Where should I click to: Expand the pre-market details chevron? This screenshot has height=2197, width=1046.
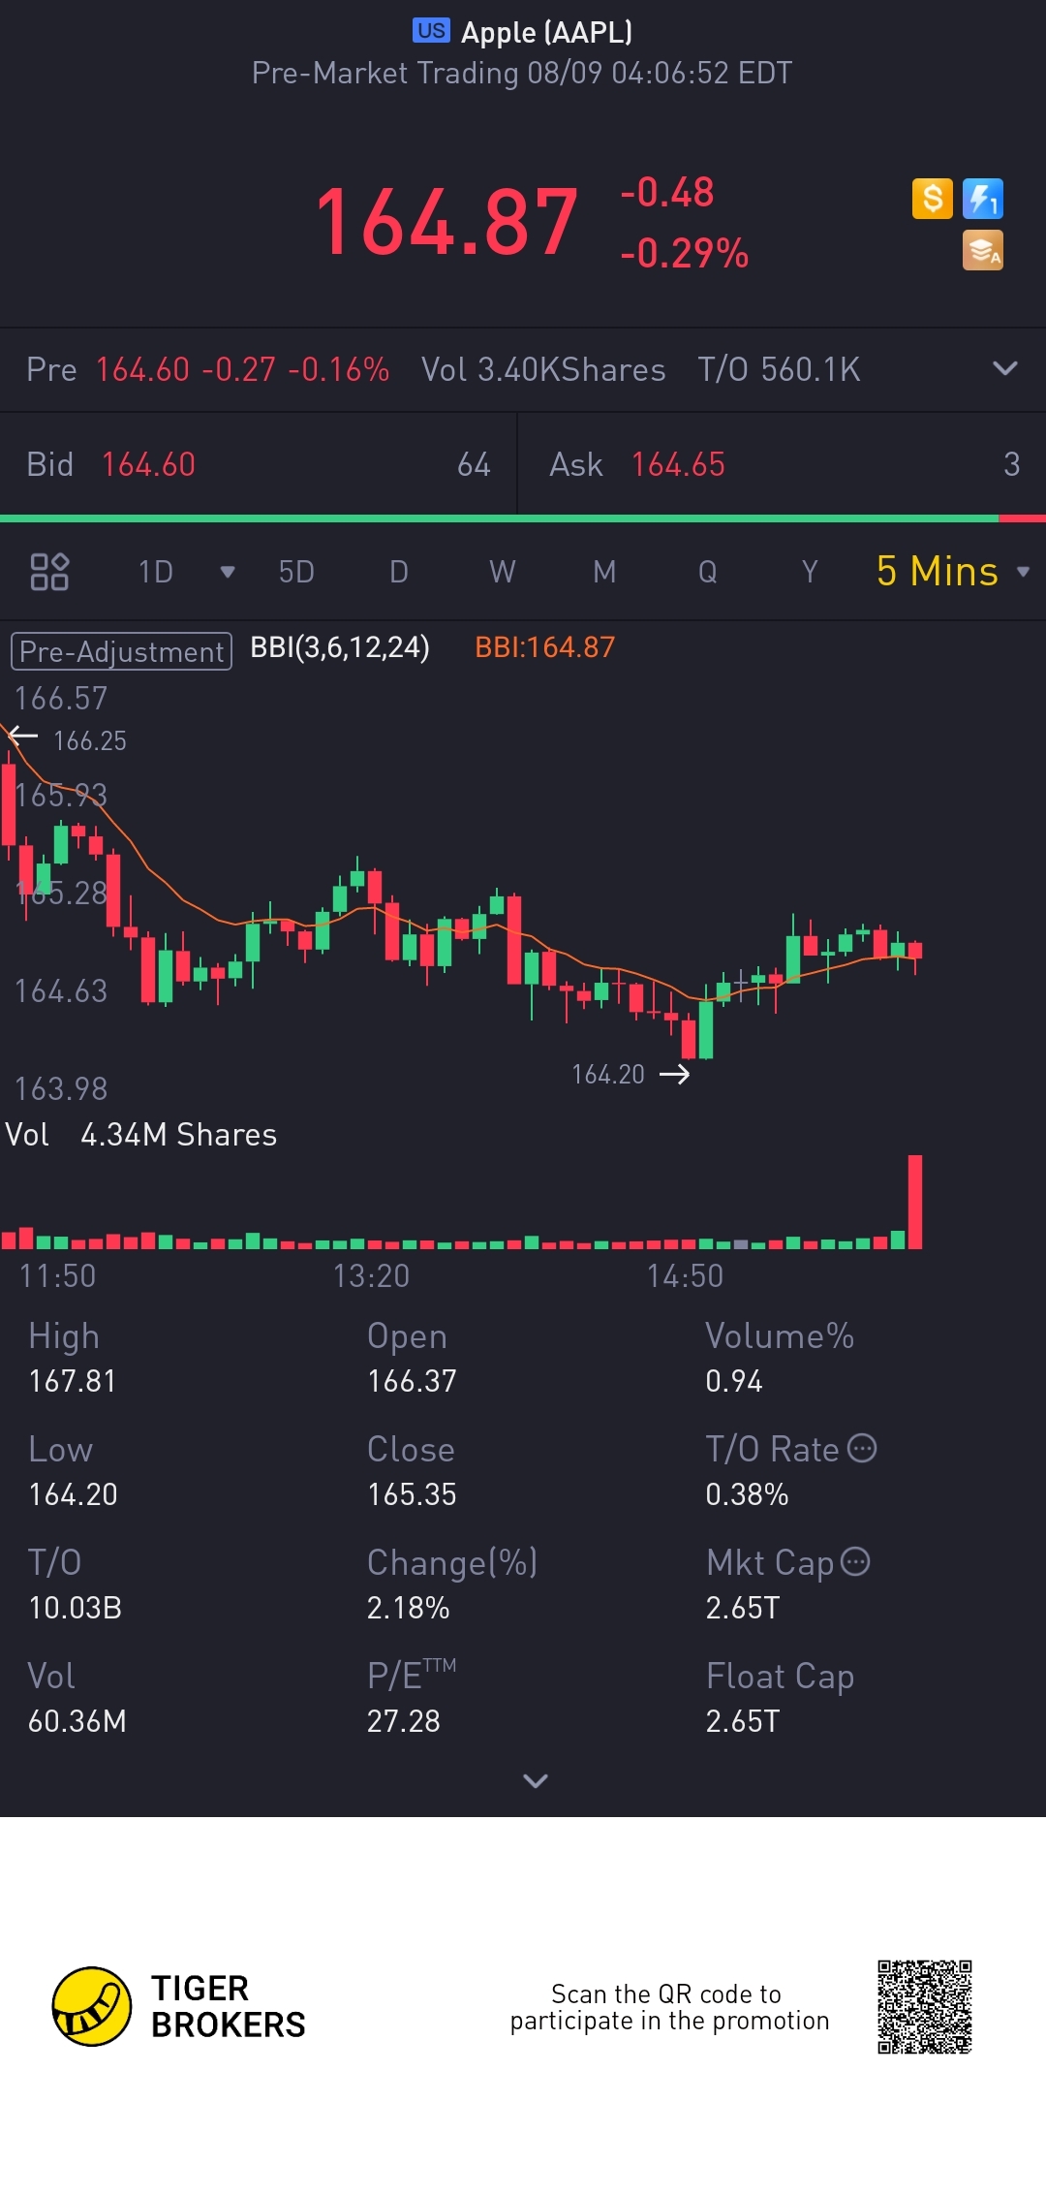click(1005, 368)
